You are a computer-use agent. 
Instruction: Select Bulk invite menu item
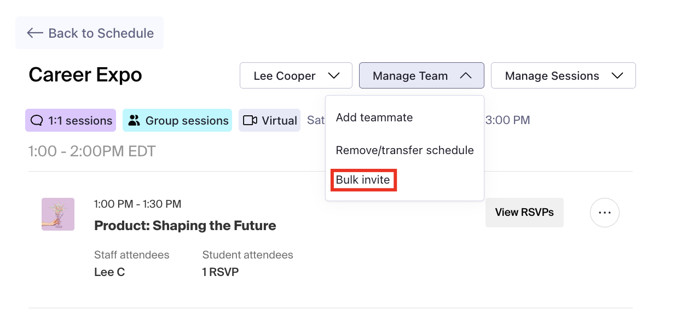click(363, 180)
